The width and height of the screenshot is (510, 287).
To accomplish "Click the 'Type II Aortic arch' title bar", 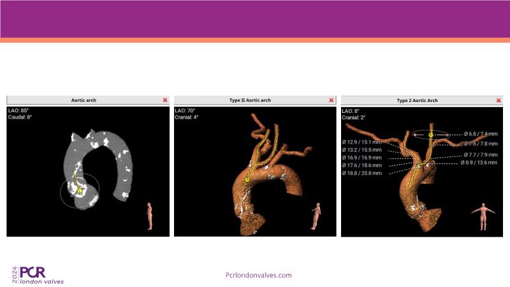I will (250, 100).
